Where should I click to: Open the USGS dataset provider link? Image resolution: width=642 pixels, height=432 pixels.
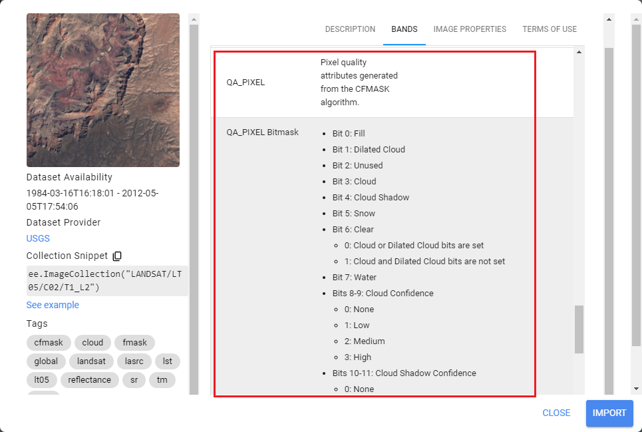click(x=38, y=238)
